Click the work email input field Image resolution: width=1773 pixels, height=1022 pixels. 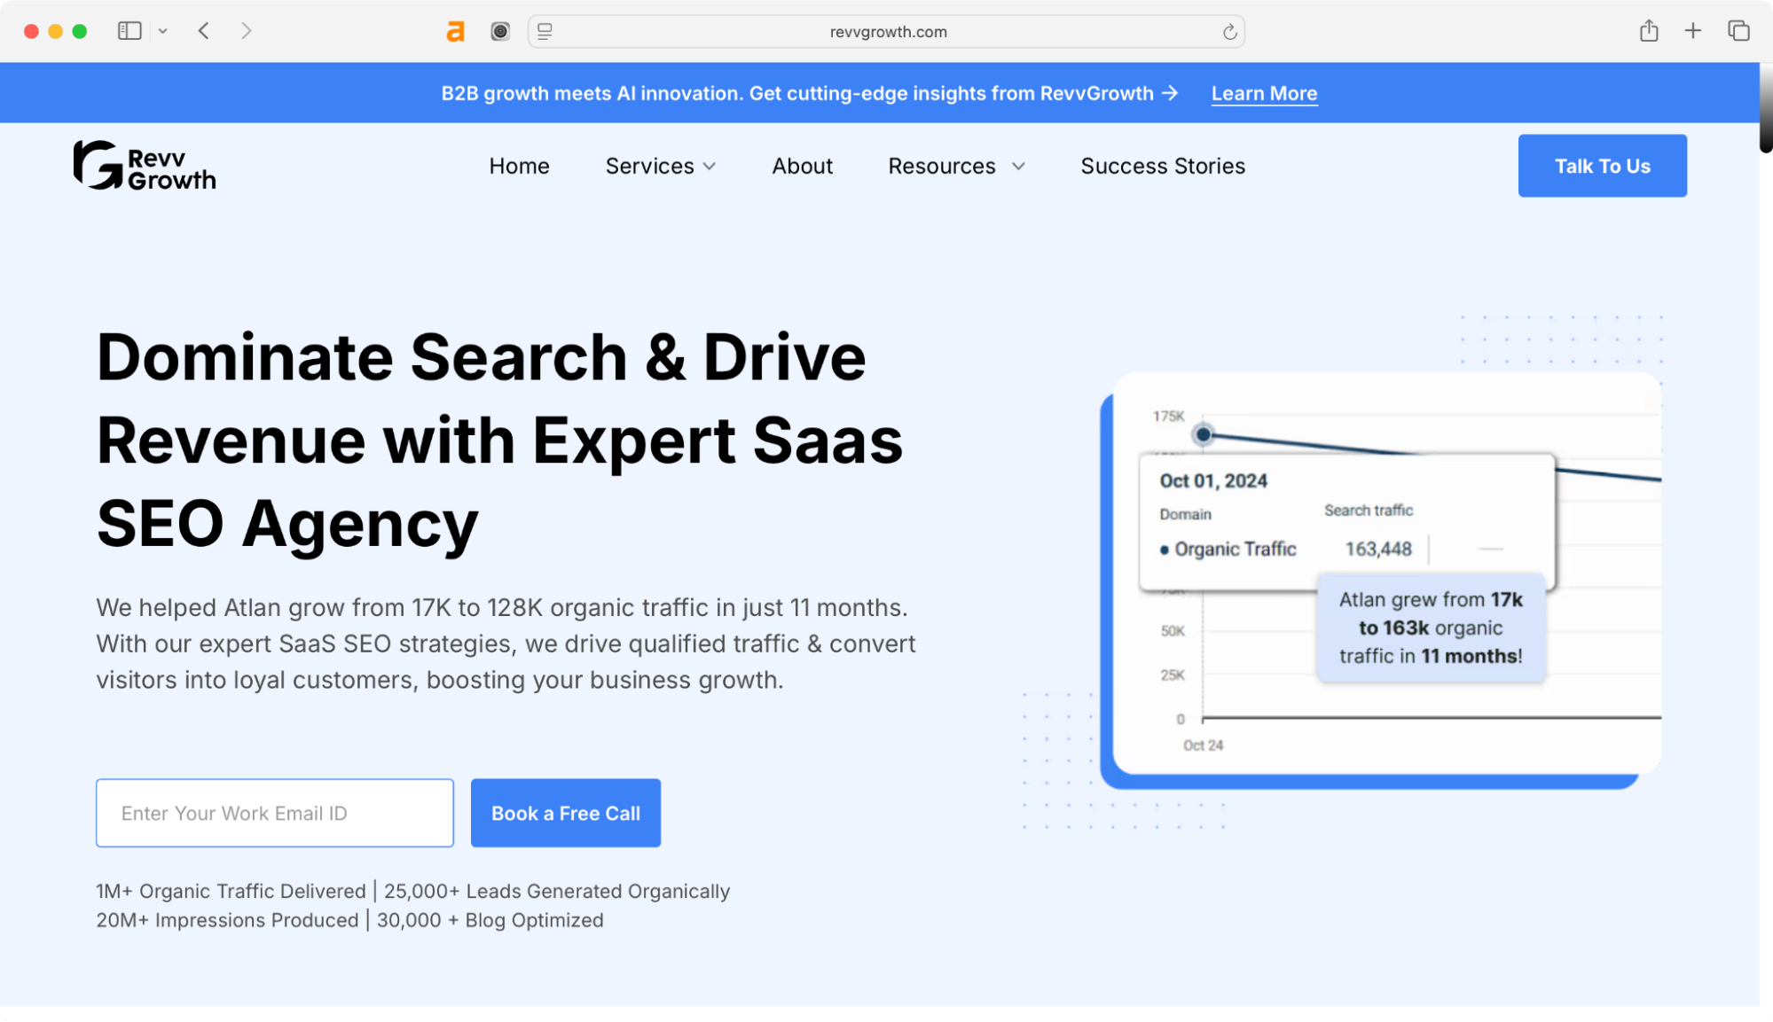pyautogui.click(x=274, y=813)
